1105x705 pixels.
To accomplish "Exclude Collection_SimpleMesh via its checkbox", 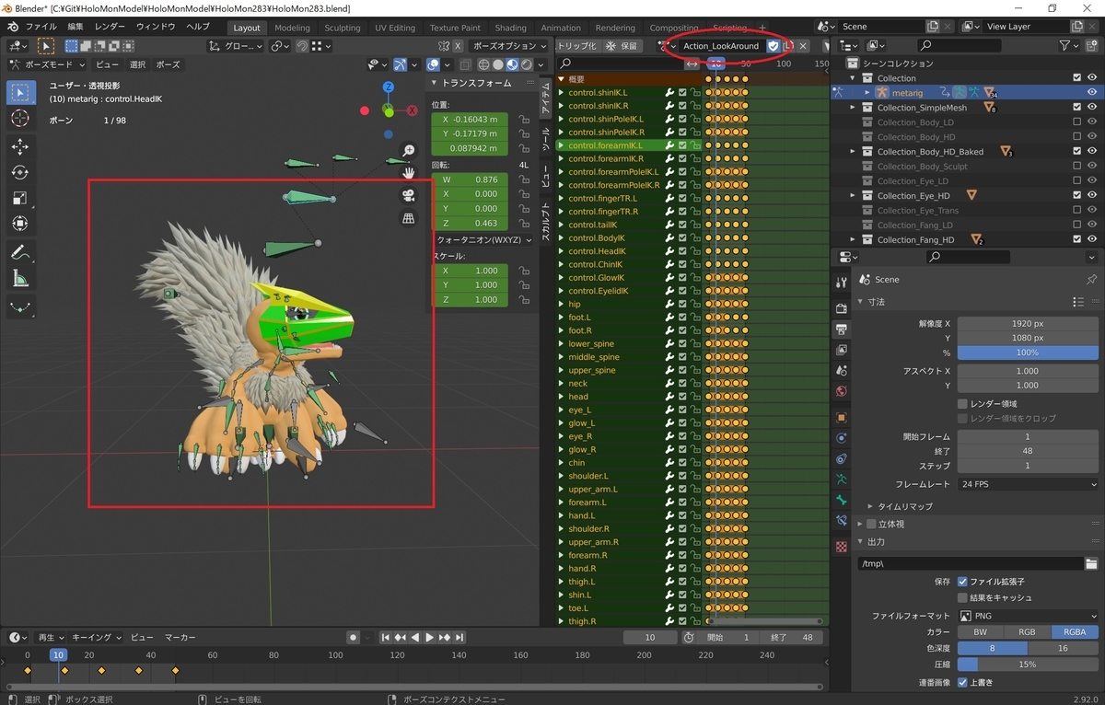I will pos(1077,108).
